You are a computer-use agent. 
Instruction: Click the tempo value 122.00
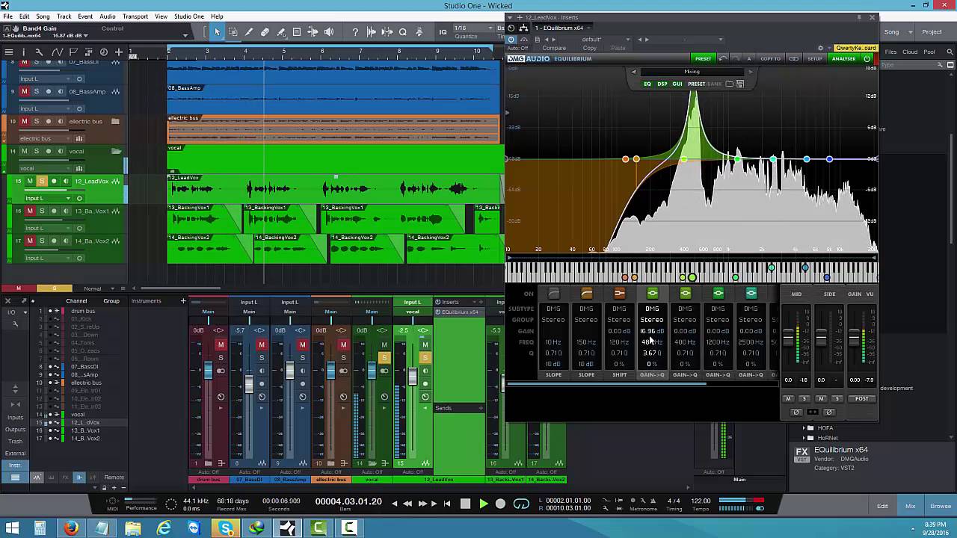point(701,501)
